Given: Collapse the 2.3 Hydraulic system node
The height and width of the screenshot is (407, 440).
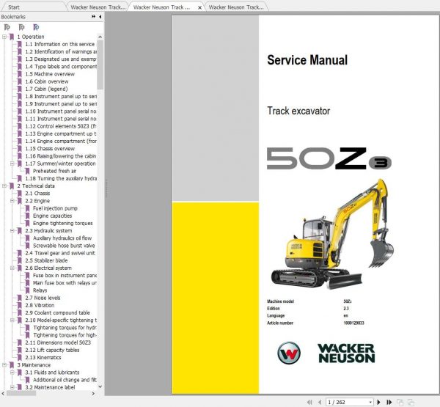Looking at the screenshot, I should click(x=12, y=231).
